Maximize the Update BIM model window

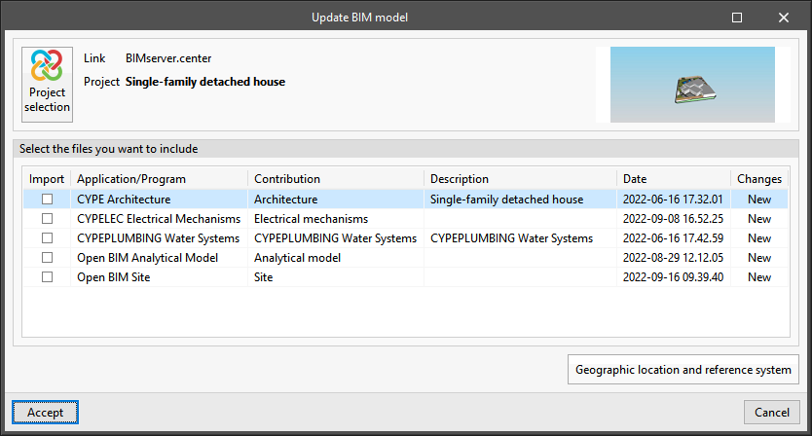pyautogui.click(x=737, y=18)
